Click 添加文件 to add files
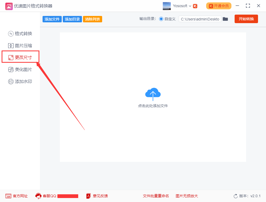 [52, 19]
